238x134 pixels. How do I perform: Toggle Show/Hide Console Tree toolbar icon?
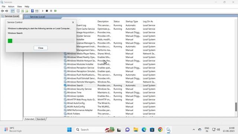(x=13, y=11)
